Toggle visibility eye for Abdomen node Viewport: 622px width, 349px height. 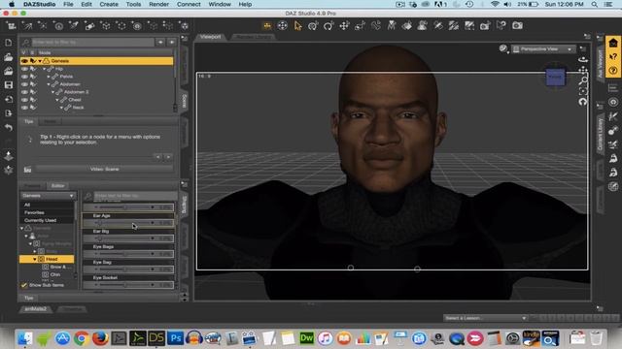(x=24, y=84)
